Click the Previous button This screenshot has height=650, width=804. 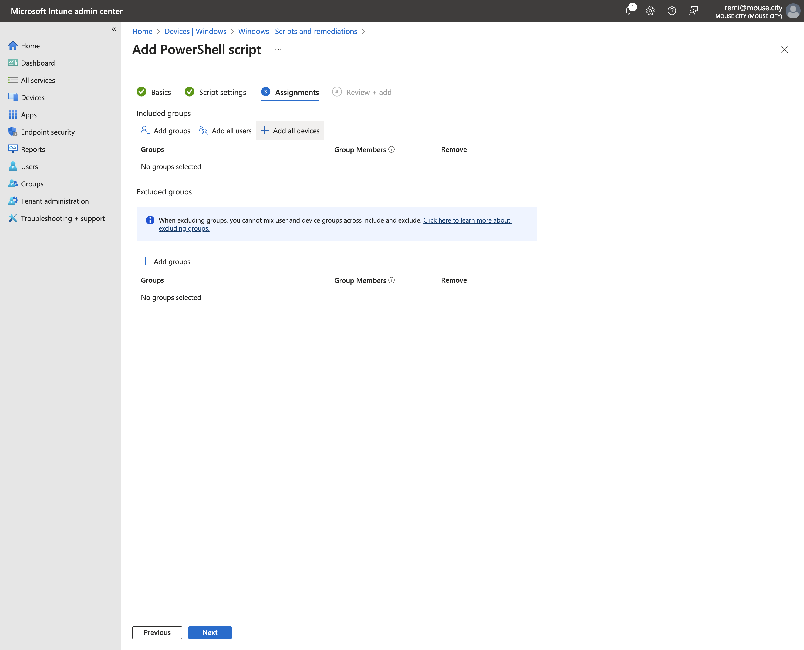(x=157, y=632)
